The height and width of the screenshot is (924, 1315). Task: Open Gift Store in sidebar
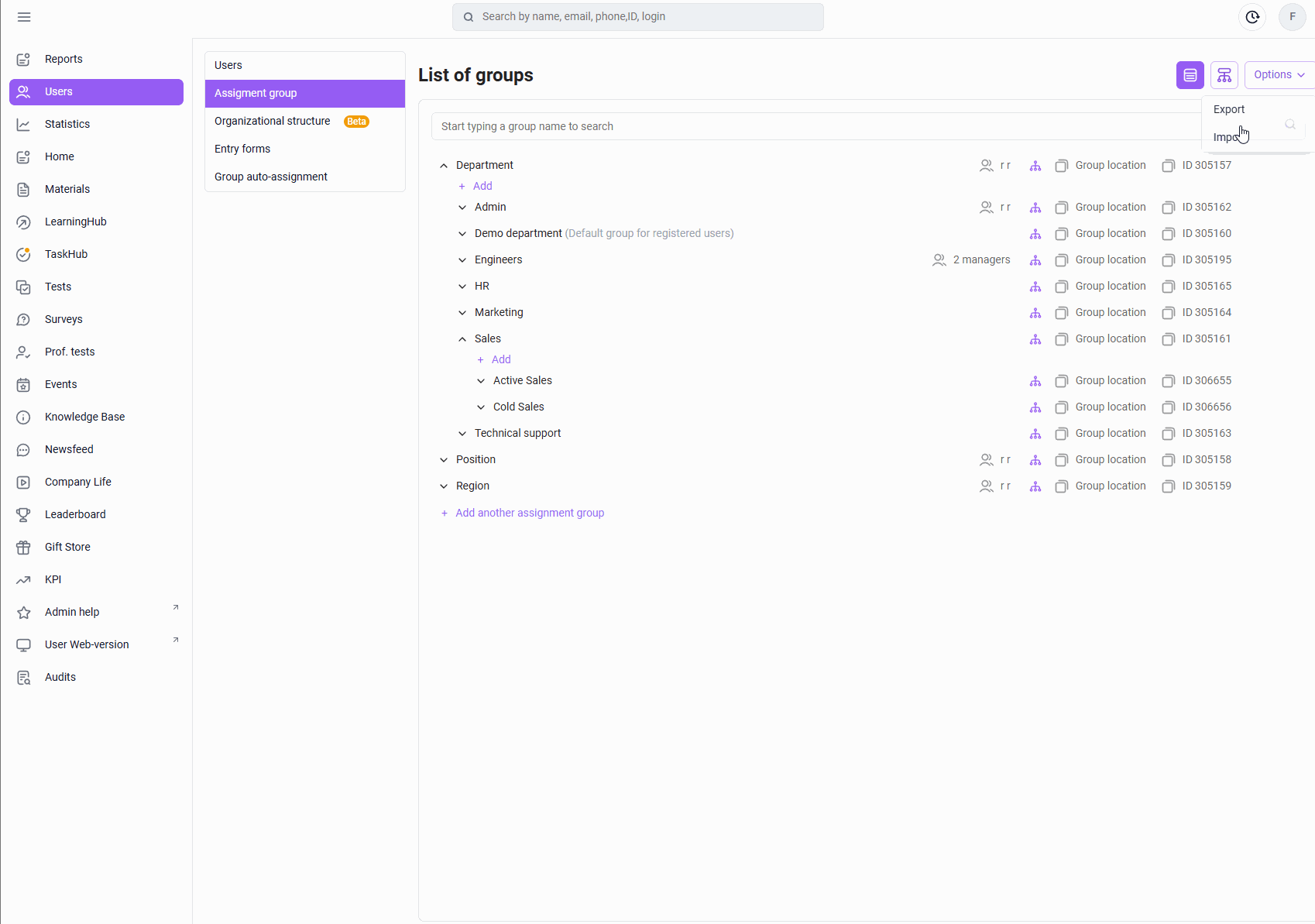click(96, 547)
